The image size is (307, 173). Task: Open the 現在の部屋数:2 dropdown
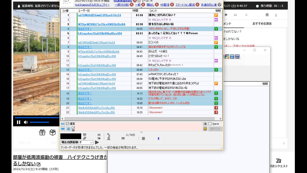pyautogui.click(x=76, y=142)
